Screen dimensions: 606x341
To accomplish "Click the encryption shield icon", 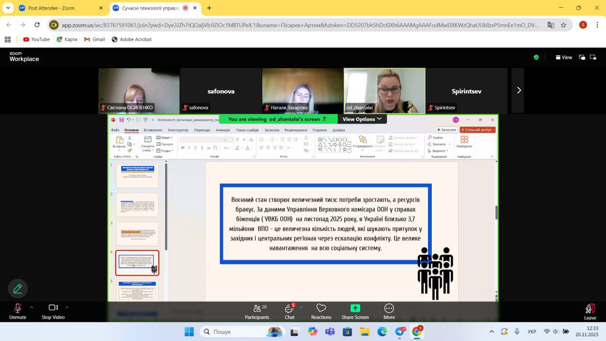I will tap(536, 57).
